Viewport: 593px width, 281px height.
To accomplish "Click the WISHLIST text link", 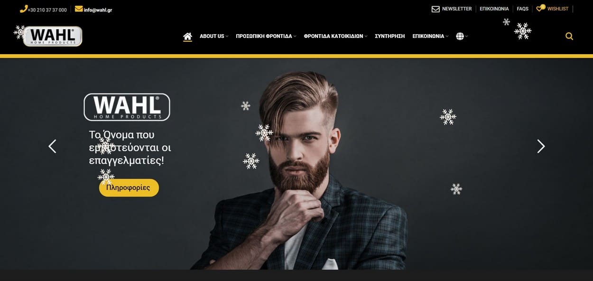I will tap(558, 9).
